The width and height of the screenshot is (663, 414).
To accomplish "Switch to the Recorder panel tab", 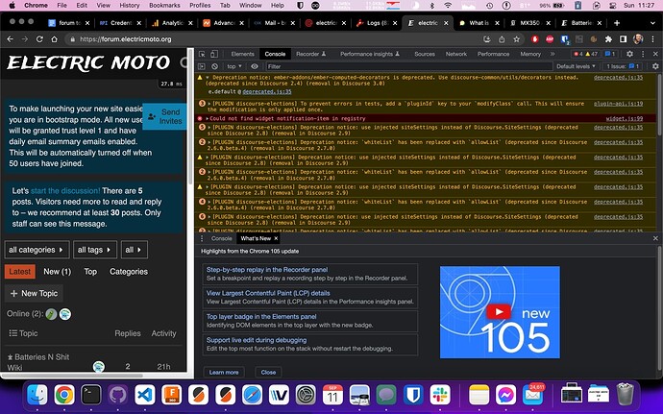I will point(310,54).
